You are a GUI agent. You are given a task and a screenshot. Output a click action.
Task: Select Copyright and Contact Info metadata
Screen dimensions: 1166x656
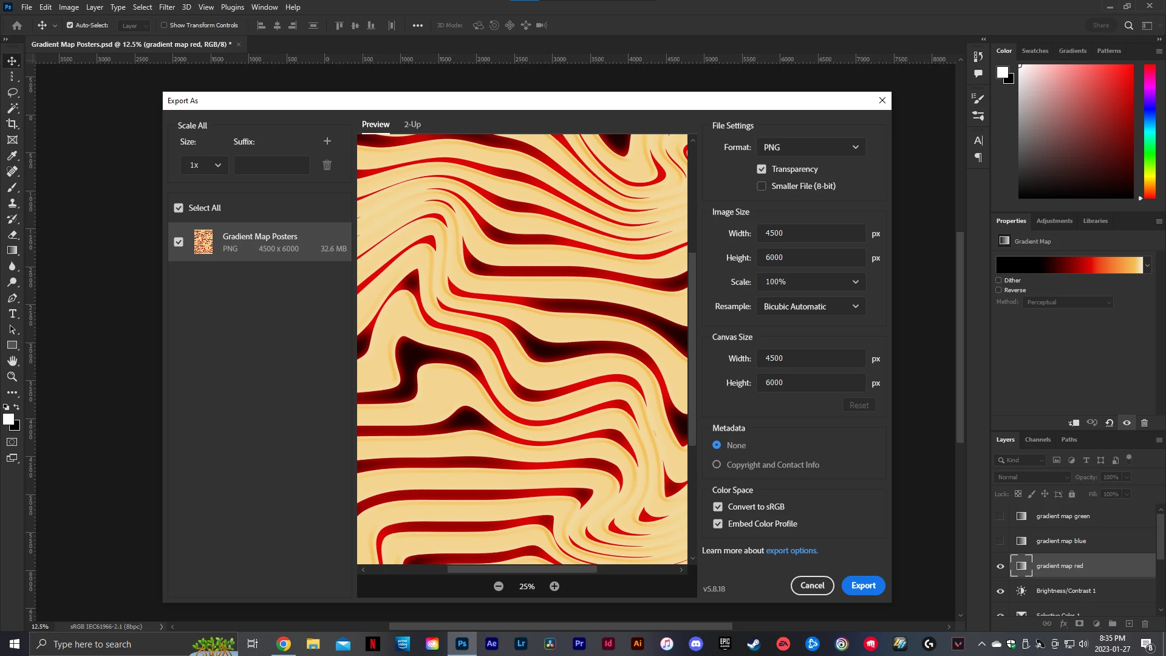[717, 465]
